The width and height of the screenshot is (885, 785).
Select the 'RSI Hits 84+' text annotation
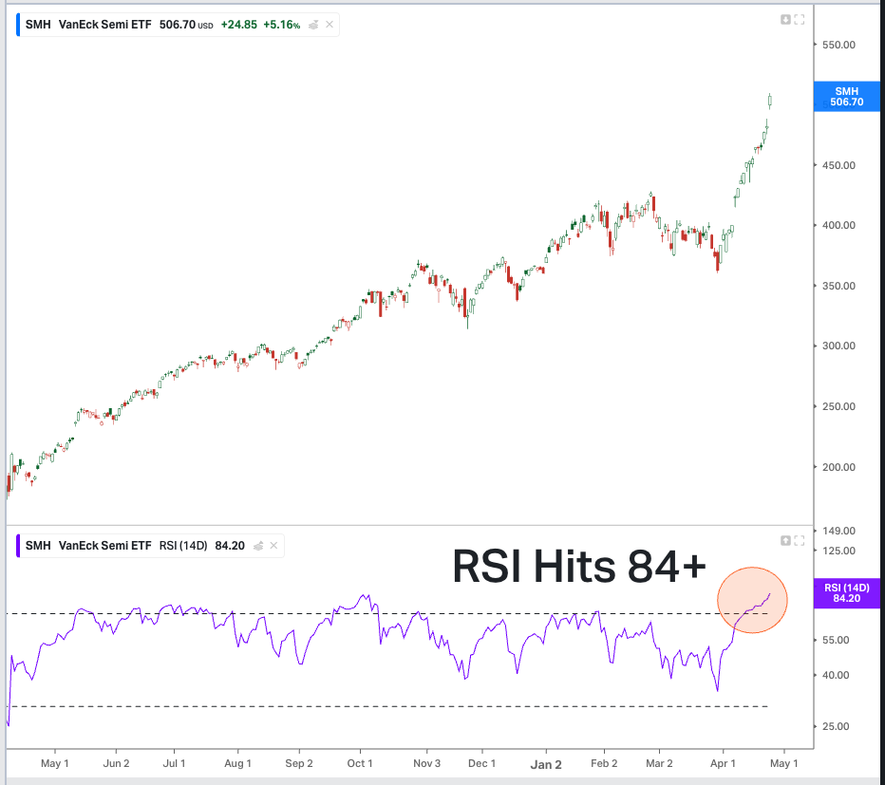click(579, 567)
